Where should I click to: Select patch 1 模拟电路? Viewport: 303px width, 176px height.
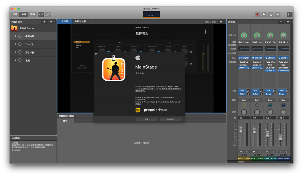click(x=33, y=36)
